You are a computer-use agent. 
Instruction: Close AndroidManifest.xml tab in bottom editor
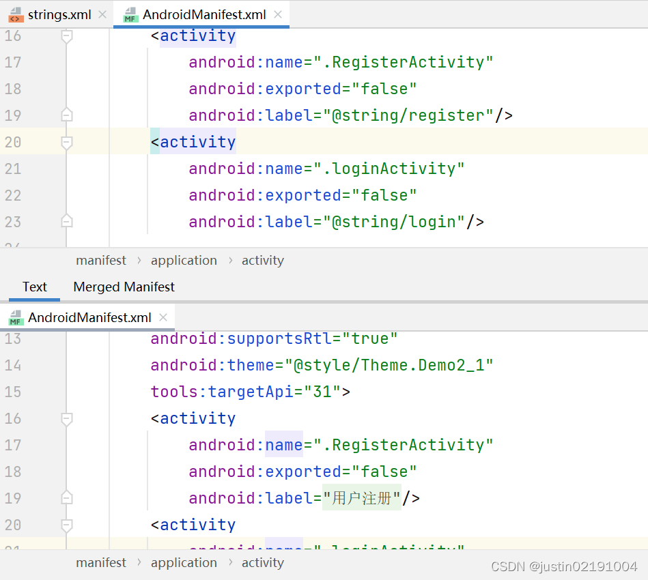coord(163,317)
